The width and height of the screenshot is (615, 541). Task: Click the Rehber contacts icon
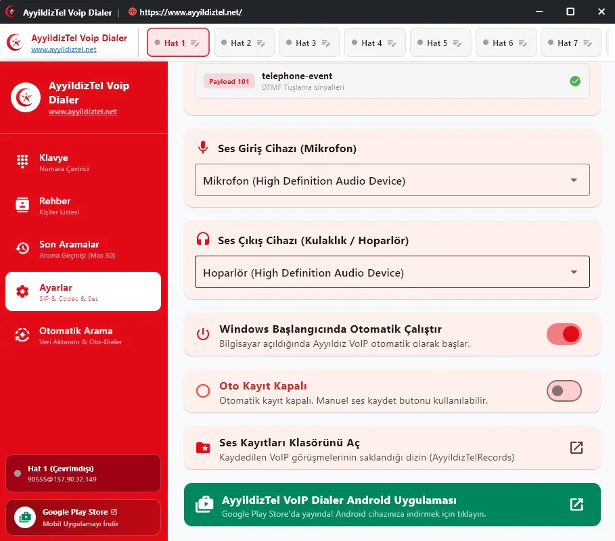click(22, 205)
